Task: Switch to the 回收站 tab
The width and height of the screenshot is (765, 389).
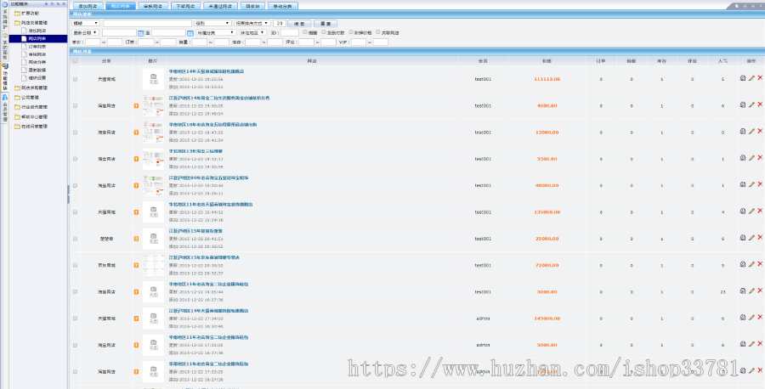Action: click(252, 6)
